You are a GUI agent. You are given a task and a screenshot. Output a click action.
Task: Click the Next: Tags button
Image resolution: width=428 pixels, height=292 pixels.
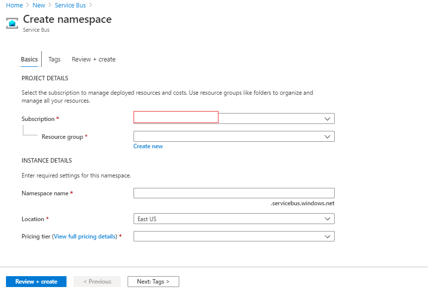tap(153, 282)
